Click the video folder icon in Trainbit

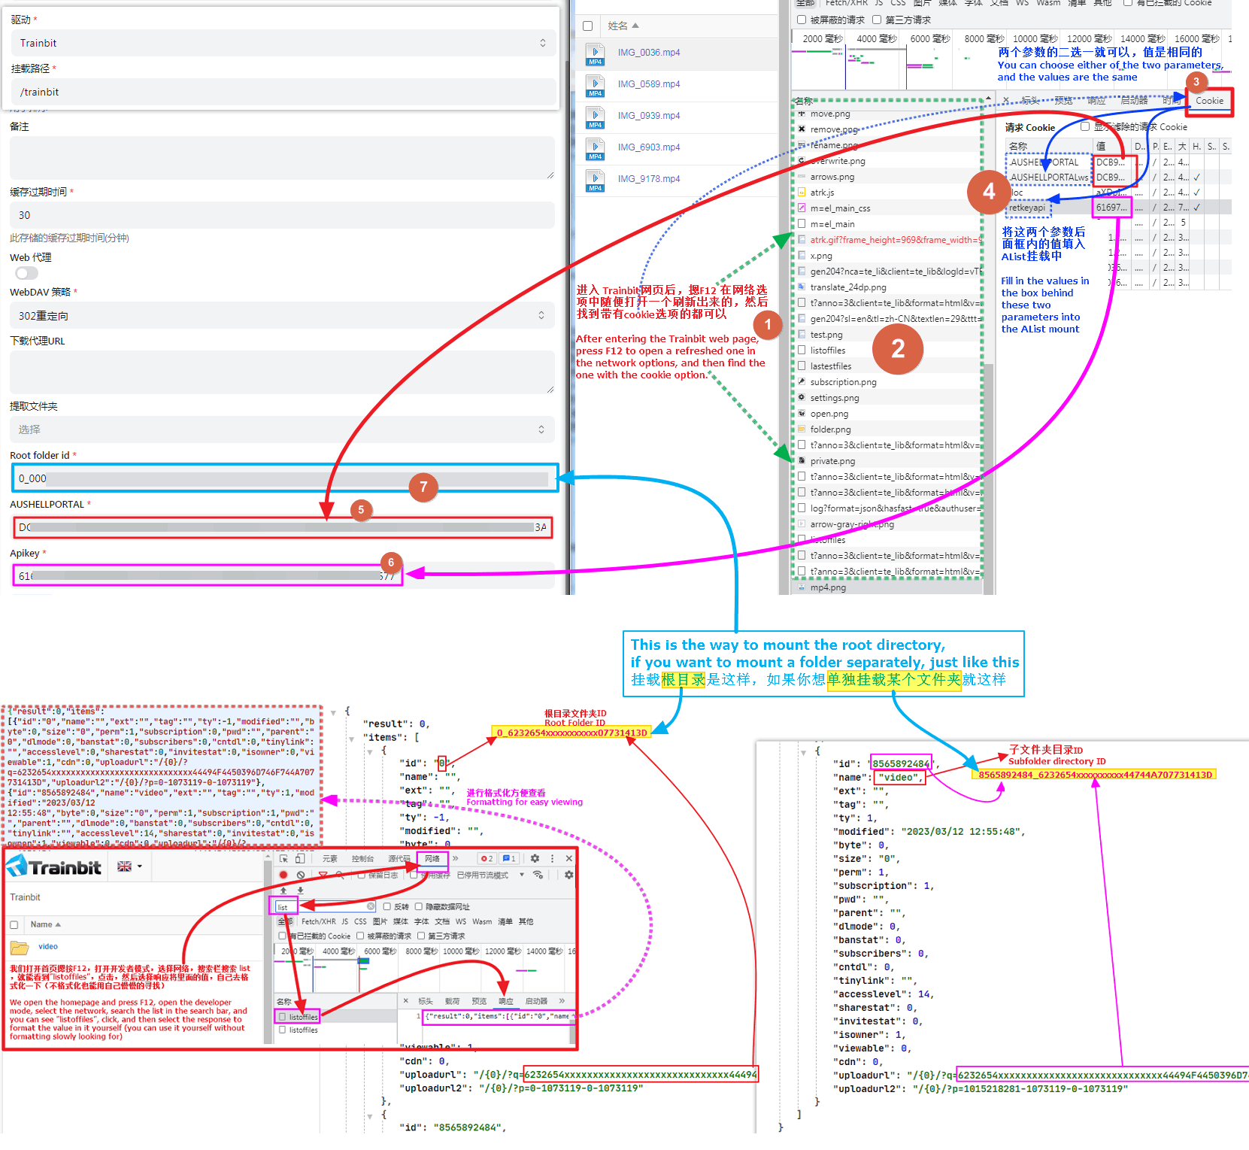tap(20, 947)
